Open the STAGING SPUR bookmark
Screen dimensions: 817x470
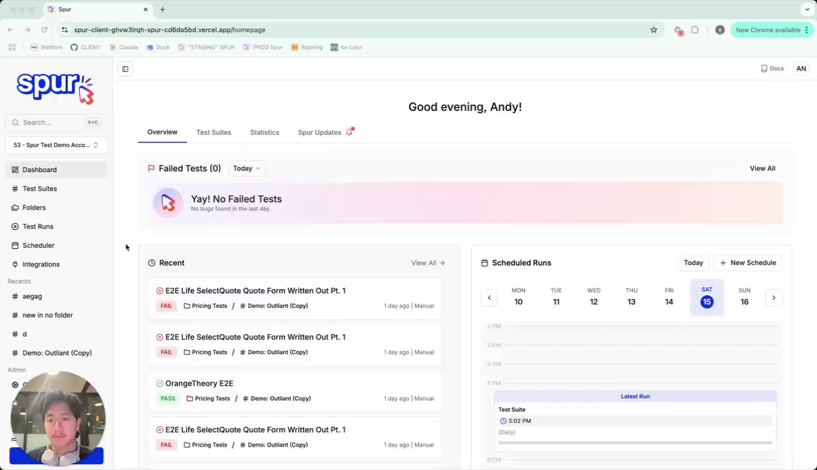pyautogui.click(x=206, y=47)
